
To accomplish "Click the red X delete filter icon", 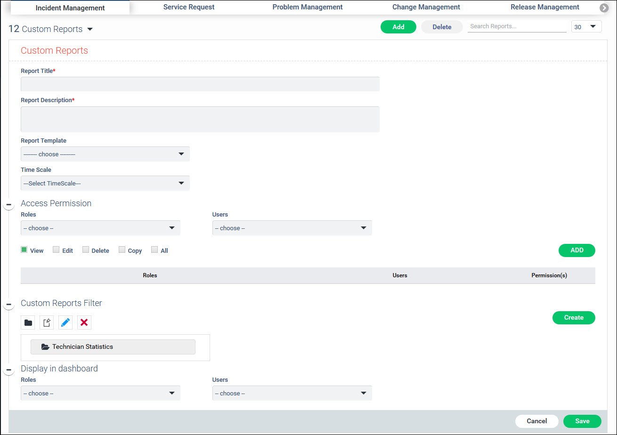I will (84, 322).
